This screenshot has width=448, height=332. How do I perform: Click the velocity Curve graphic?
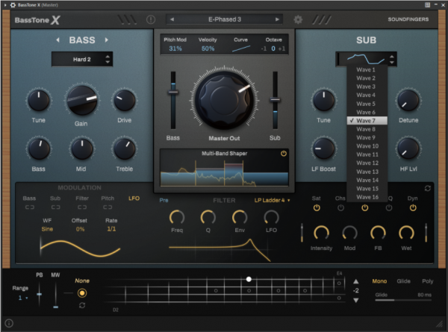coord(241,48)
